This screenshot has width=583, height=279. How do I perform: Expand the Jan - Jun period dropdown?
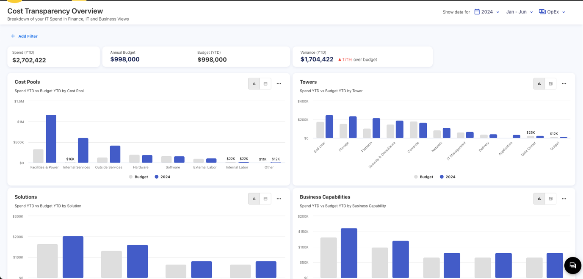pos(519,12)
